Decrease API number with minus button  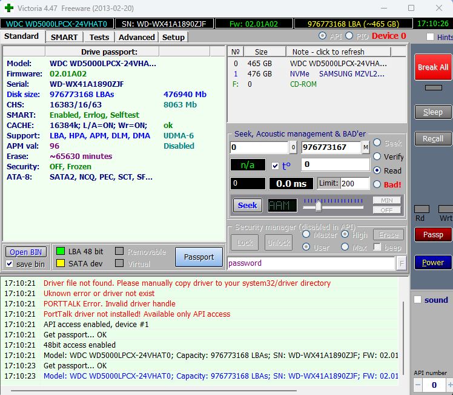tap(418, 385)
